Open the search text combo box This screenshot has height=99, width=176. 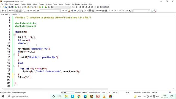[141, 11]
